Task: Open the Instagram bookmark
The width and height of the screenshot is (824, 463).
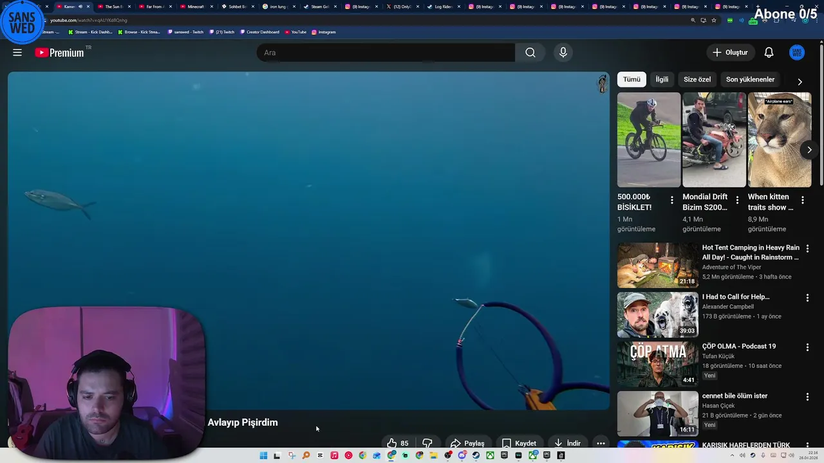Action: click(323, 32)
